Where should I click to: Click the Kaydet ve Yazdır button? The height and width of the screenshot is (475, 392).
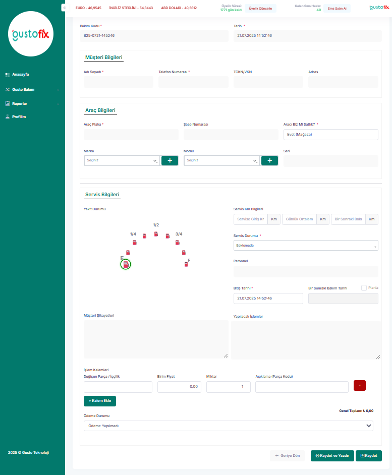tap(332, 456)
